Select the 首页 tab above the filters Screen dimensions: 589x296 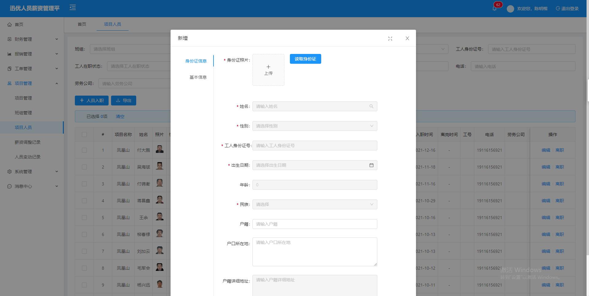pyautogui.click(x=82, y=24)
